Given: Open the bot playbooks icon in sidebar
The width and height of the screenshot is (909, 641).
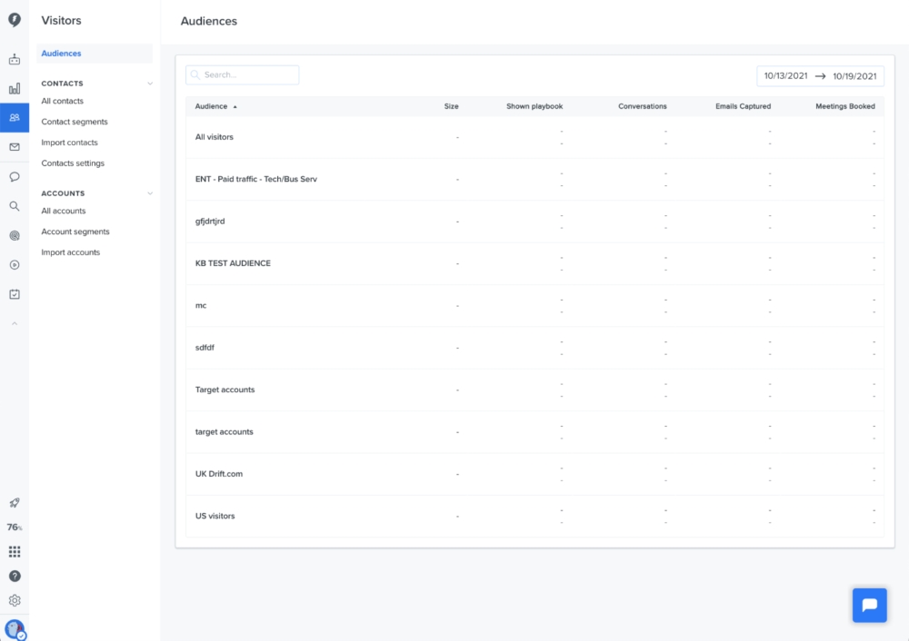Looking at the screenshot, I should pyautogui.click(x=15, y=60).
